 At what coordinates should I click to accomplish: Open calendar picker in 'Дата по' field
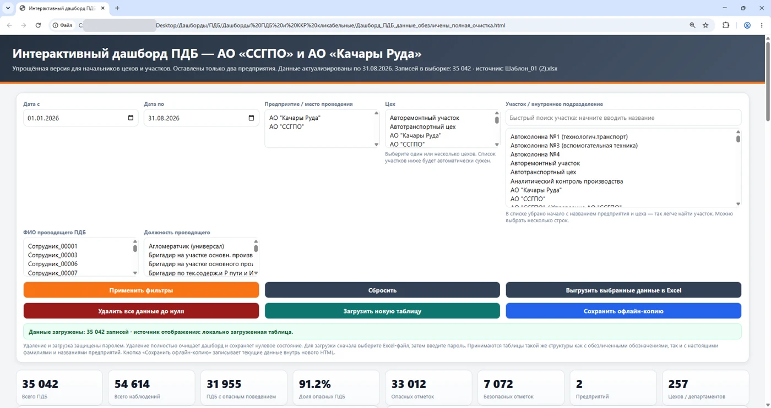[251, 118]
